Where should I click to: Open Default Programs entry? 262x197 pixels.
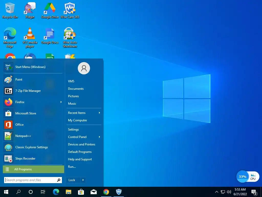point(80,152)
